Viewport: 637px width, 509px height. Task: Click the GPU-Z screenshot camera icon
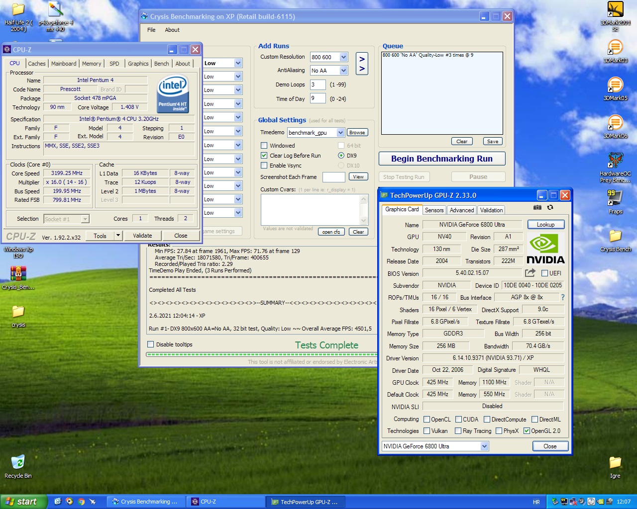537,207
